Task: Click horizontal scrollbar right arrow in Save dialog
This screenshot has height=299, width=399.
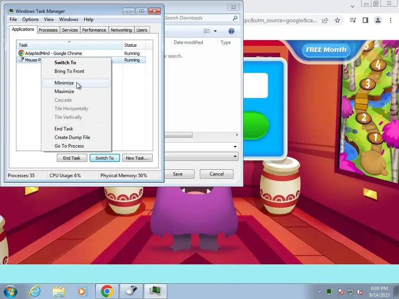Action: pyautogui.click(x=237, y=135)
